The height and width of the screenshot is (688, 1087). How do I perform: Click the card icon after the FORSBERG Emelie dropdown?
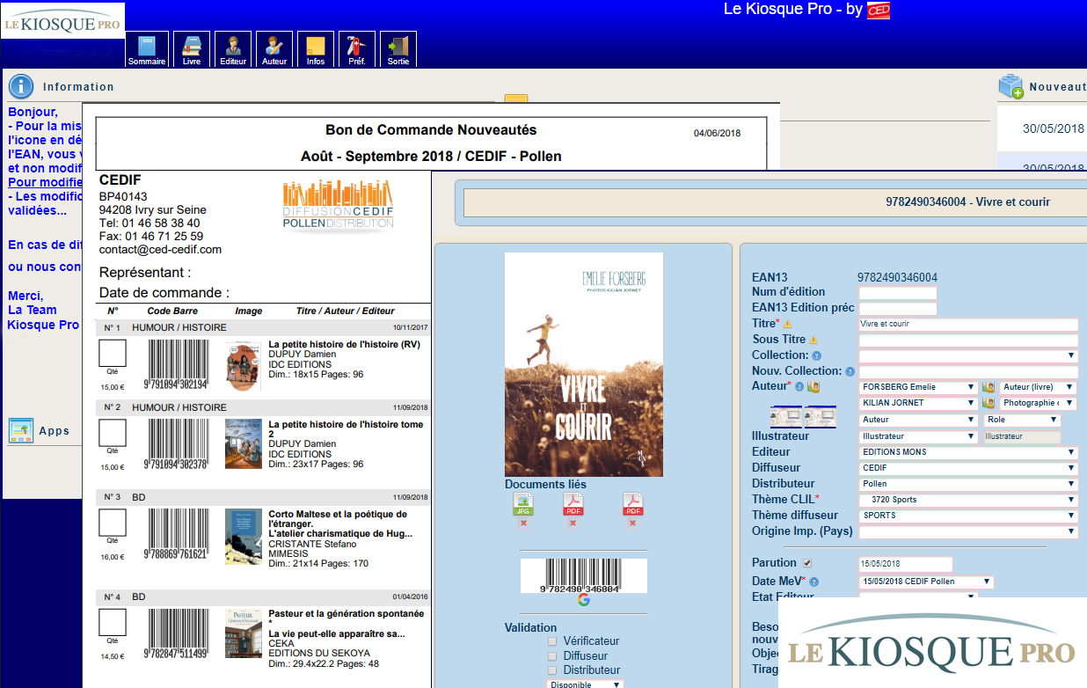[x=989, y=387]
